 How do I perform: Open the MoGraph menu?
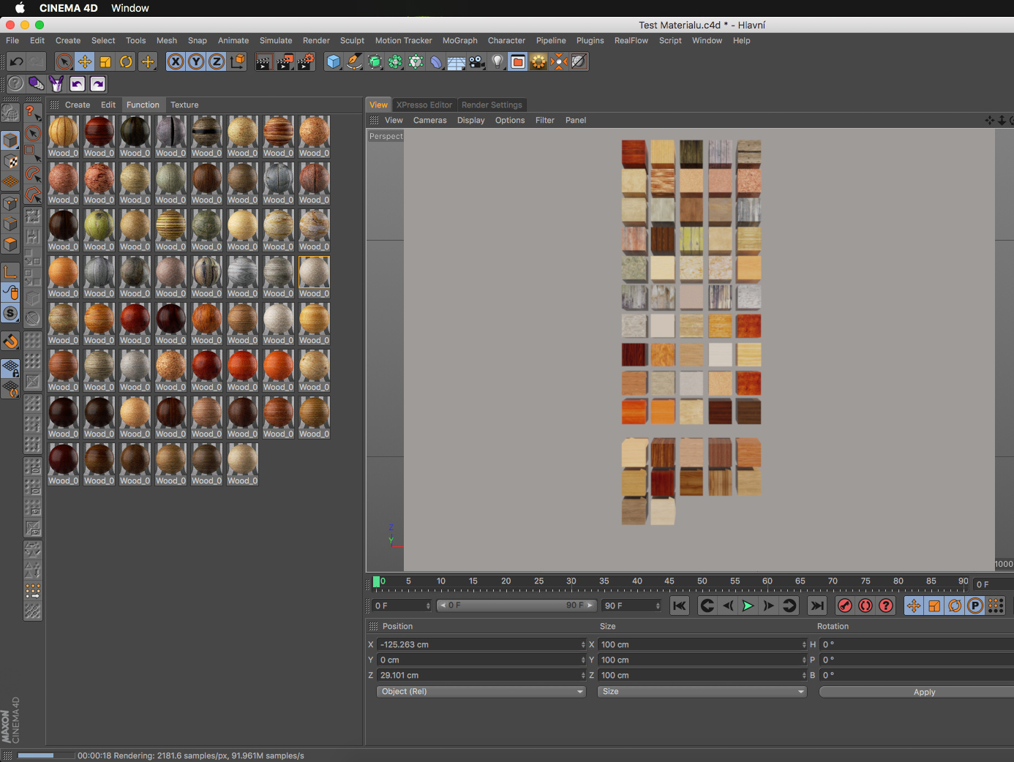459,41
